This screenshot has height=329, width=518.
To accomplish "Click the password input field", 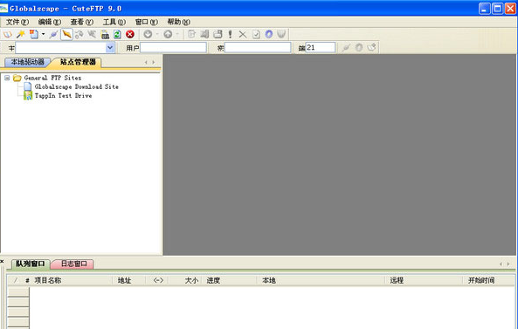I will point(258,48).
